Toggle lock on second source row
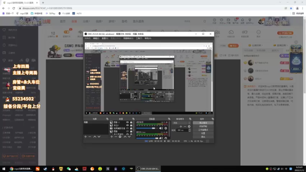Image resolution: width=306 pixels, height=172 pixels. 131,125
